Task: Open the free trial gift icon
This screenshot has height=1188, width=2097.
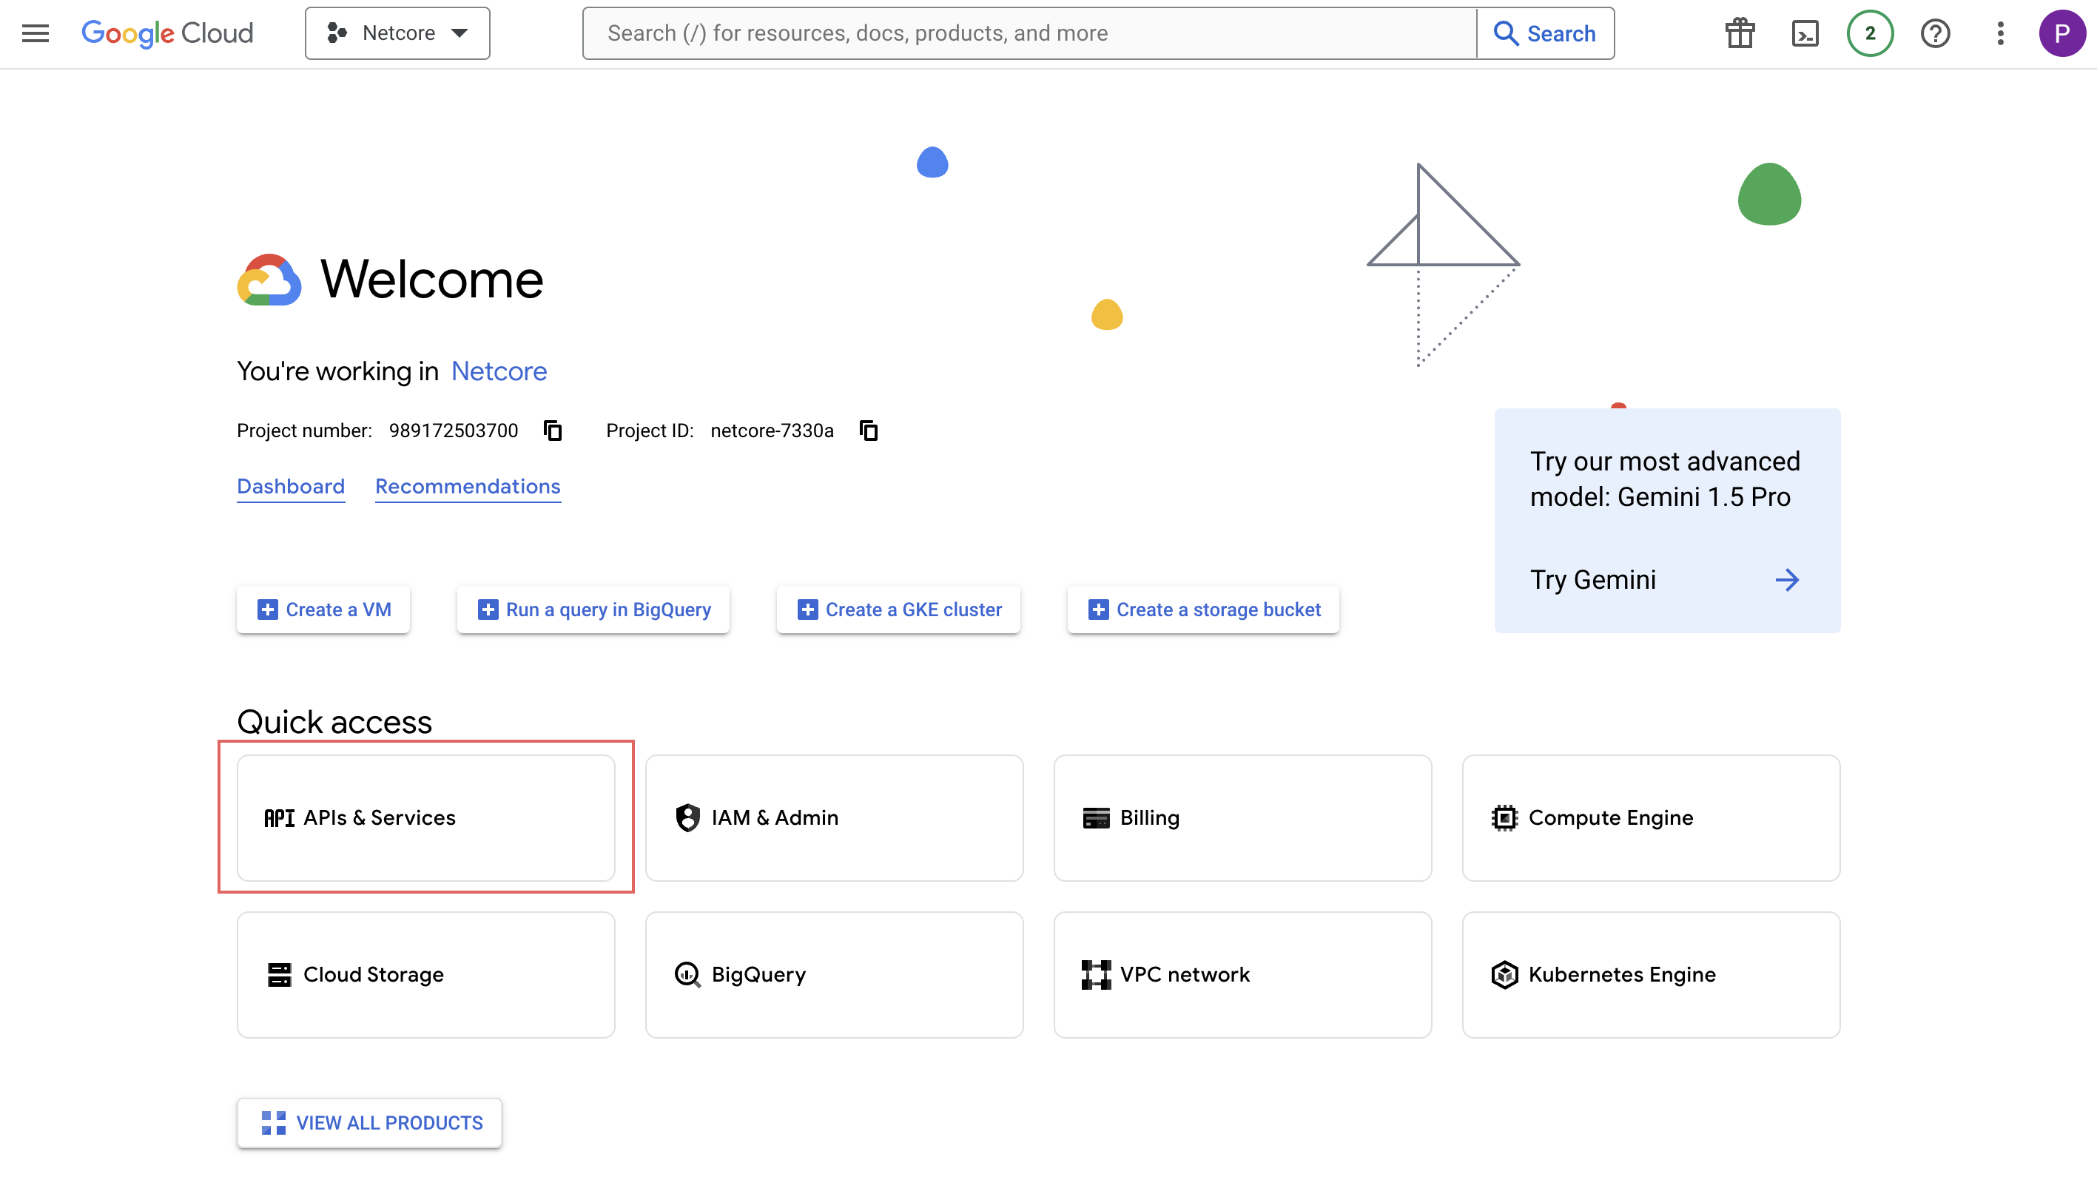Action: coord(1740,33)
